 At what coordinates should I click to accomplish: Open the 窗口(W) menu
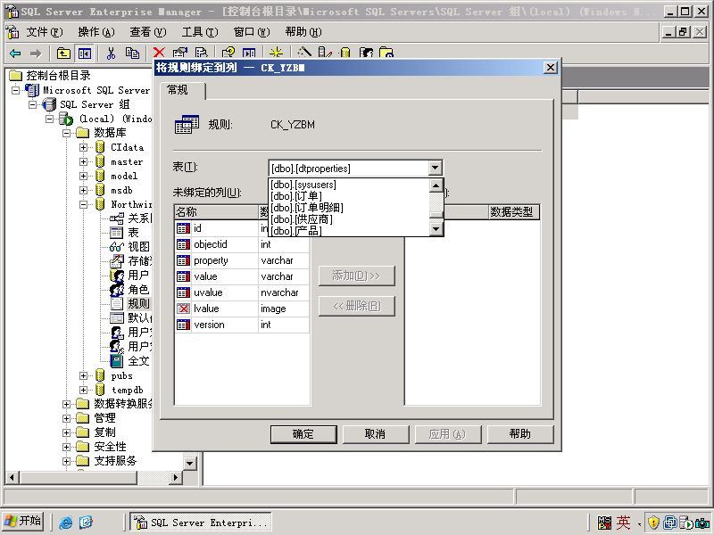pyautogui.click(x=252, y=32)
